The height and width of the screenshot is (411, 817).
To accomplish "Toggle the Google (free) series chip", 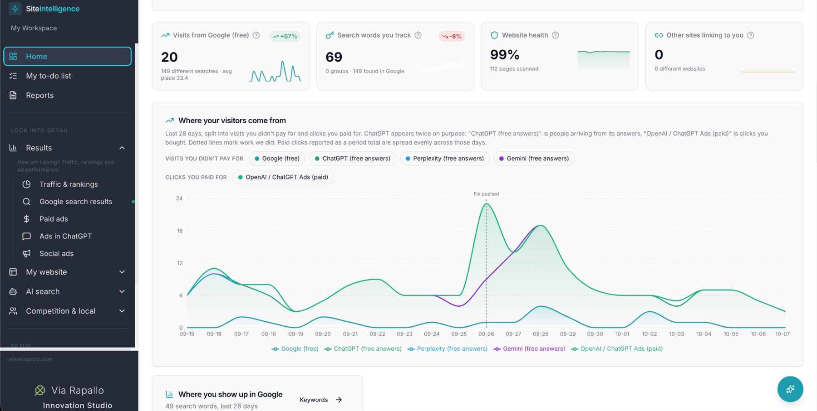I will 277,158.
